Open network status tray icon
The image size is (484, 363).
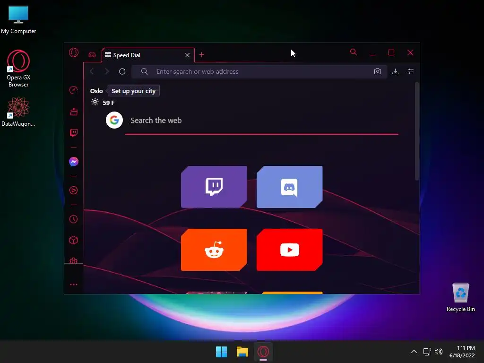(x=427, y=352)
